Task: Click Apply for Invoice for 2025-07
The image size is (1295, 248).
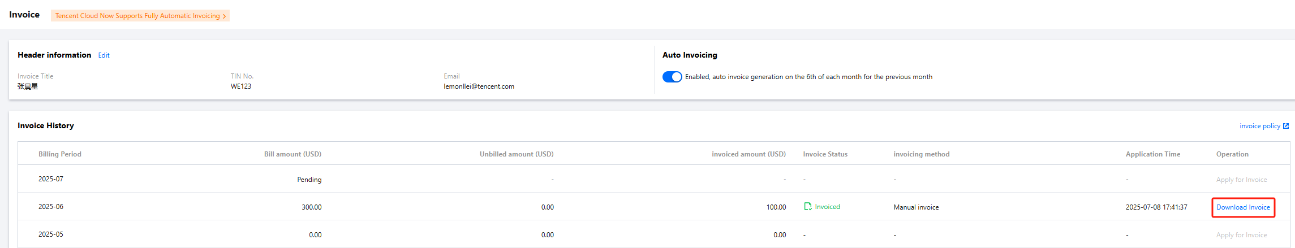Action: [1241, 180]
